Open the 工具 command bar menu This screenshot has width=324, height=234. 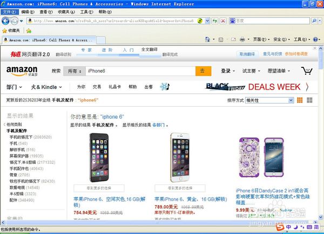[302, 39]
